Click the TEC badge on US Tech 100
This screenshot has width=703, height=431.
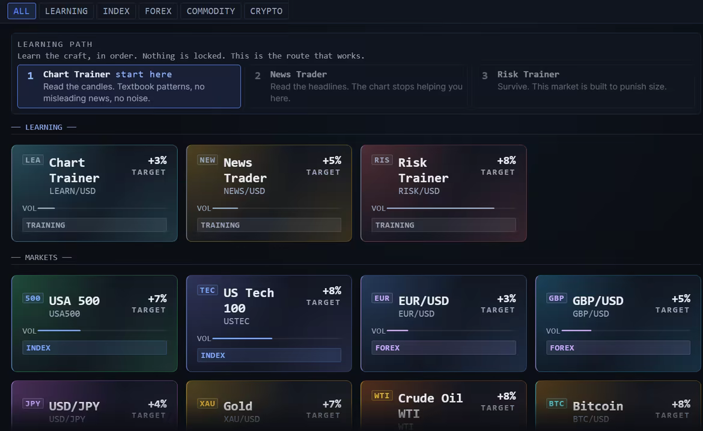pyautogui.click(x=207, y=291)
